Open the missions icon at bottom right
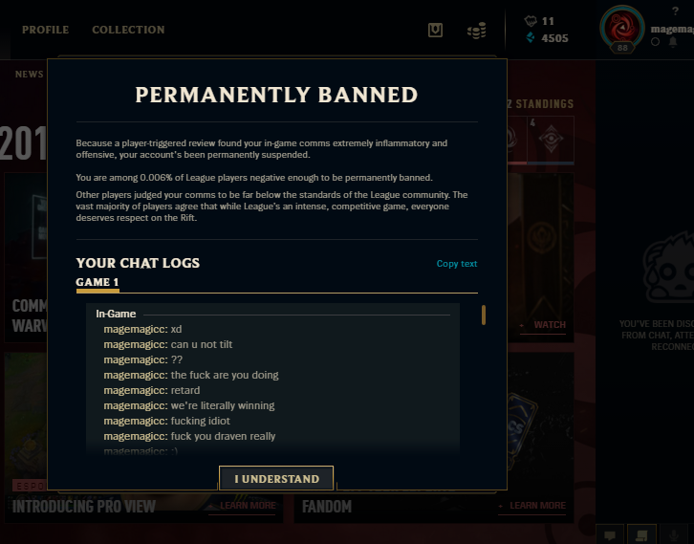 pos(641,534)
